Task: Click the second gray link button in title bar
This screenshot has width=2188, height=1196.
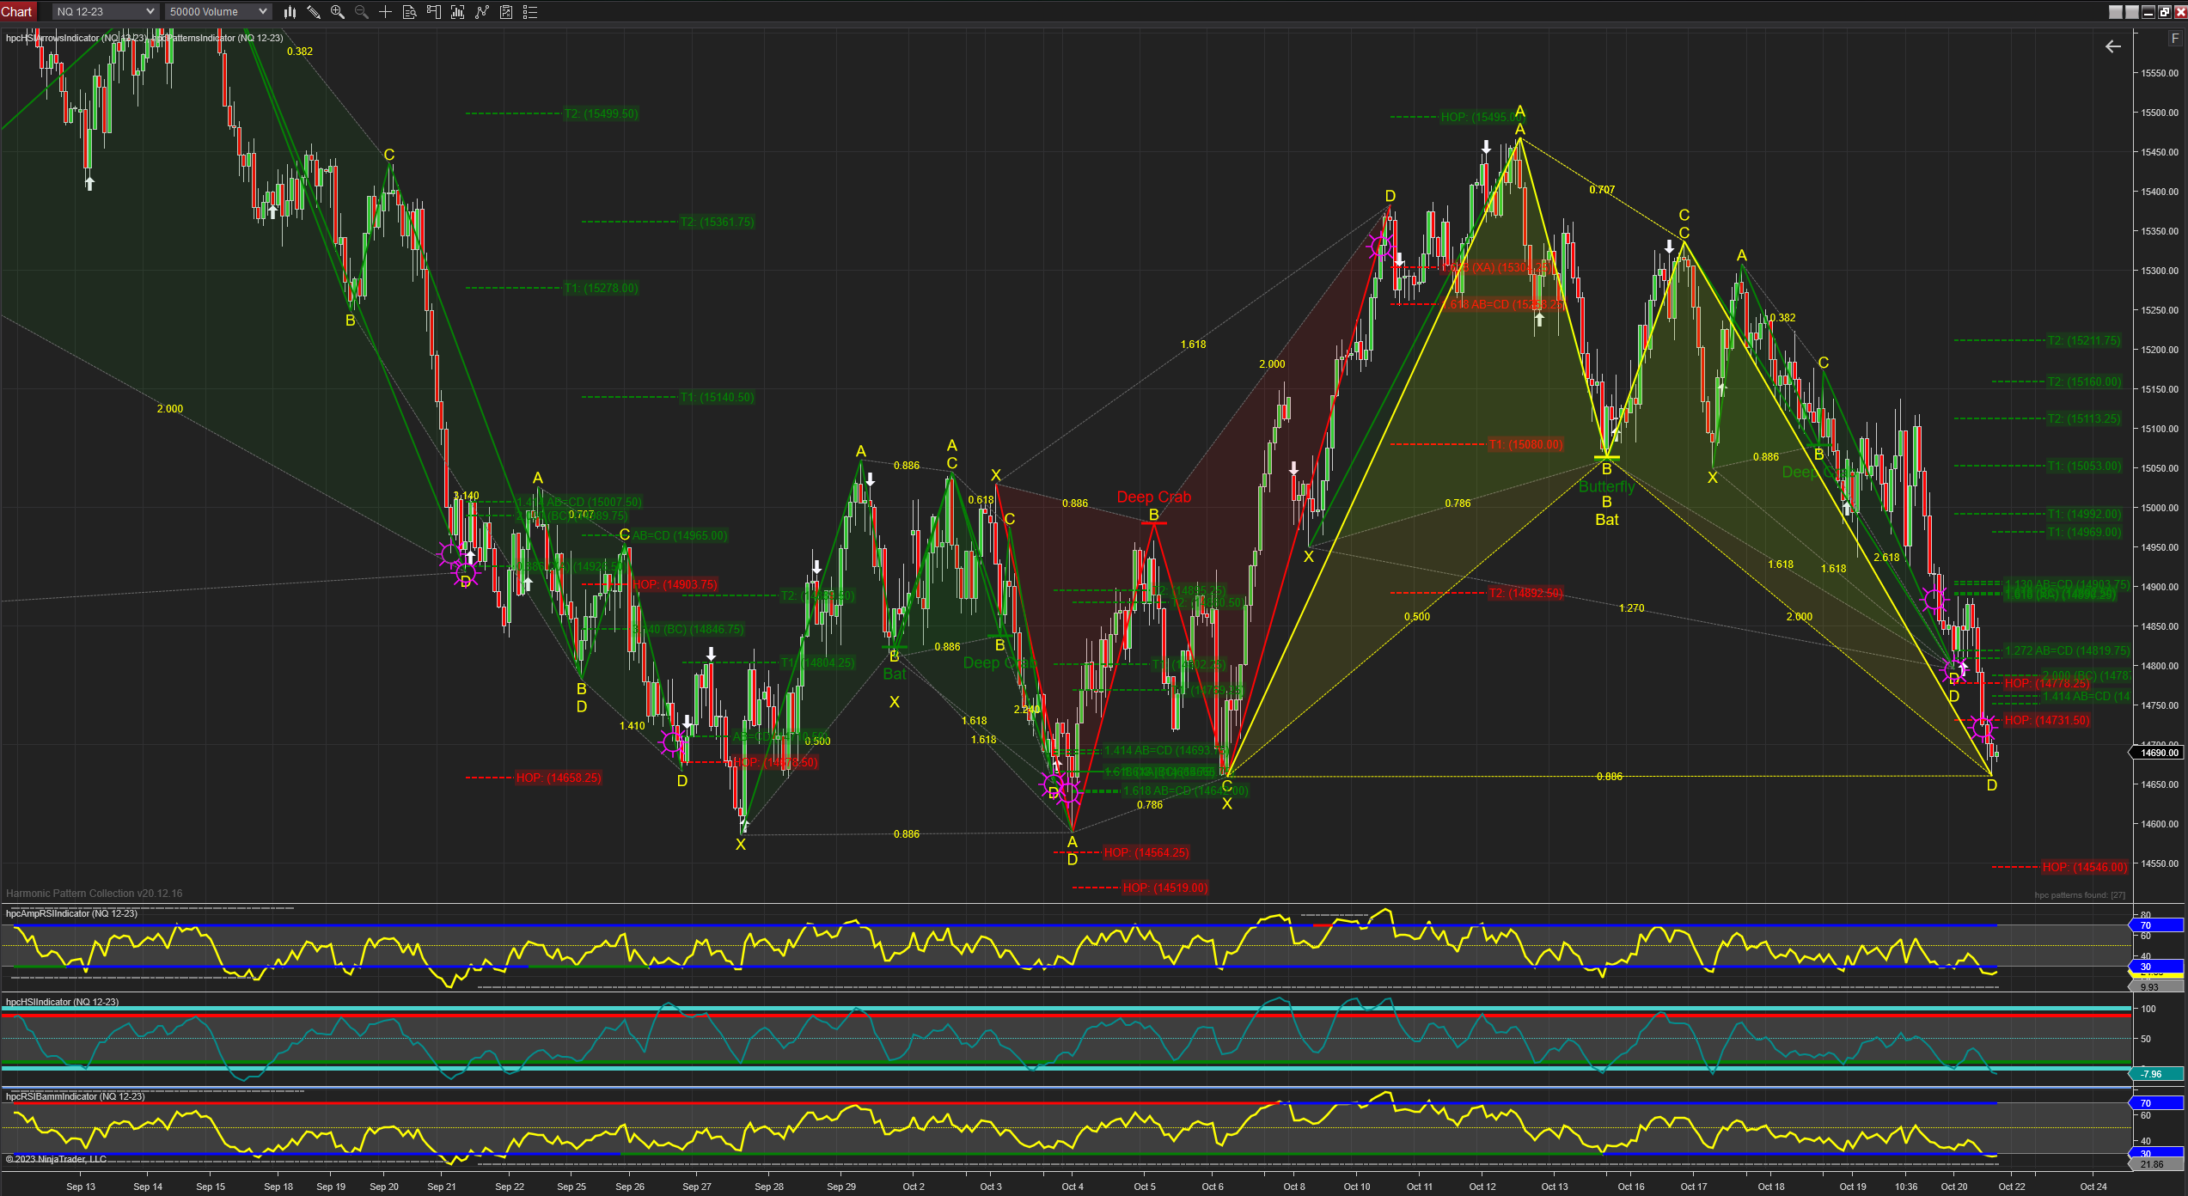Action: pos(2132,12)
